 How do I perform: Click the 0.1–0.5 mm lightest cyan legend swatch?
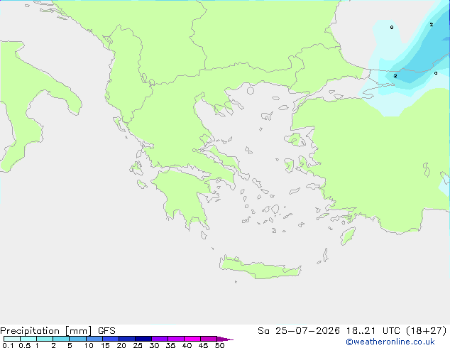click(12, 339)
